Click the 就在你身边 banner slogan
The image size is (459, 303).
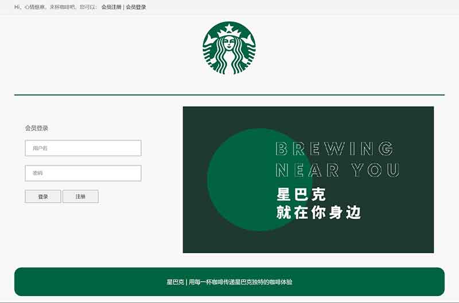pos(318,213)
